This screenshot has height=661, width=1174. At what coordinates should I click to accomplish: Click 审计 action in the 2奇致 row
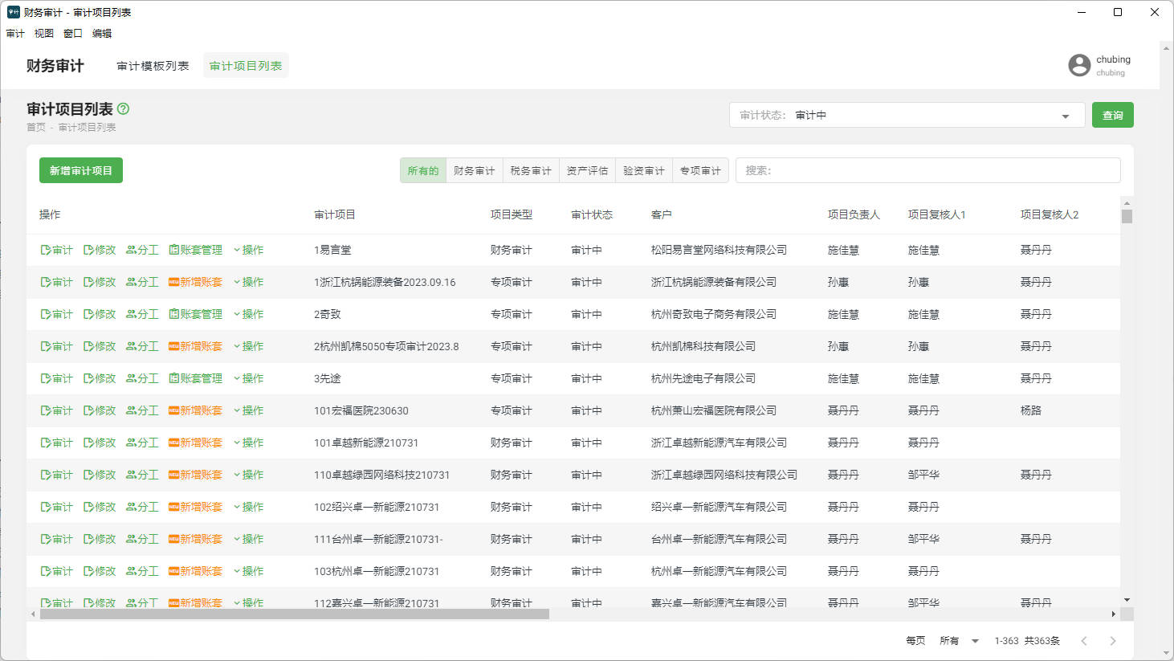pos(57,314)
